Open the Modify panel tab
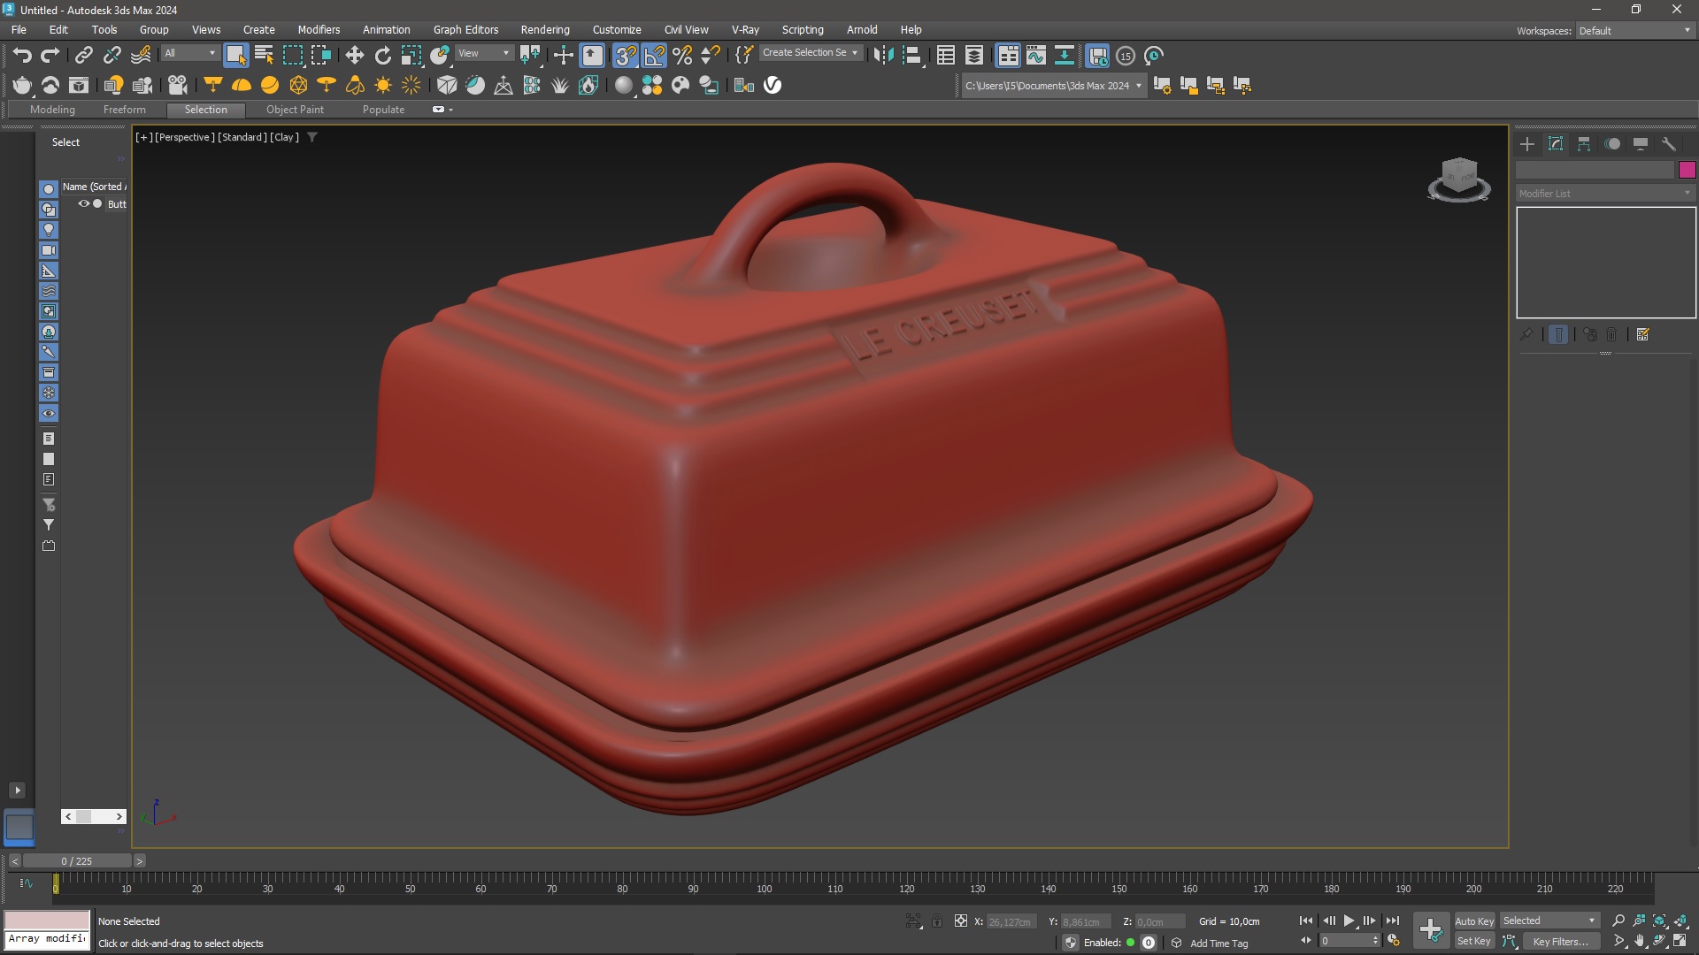 1556,144
